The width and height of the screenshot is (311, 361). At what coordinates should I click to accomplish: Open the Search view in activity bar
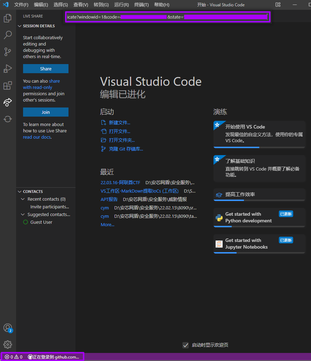pos(8,35)
